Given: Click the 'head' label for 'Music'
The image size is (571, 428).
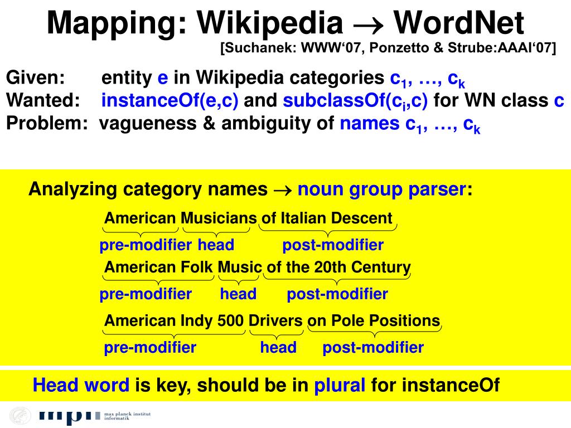Looking at the screenshot, I should (238, 294).
